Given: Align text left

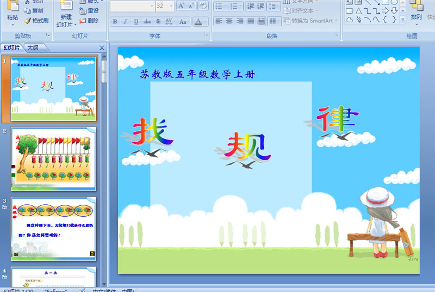Looking at the screenshot, I should 219,21.
